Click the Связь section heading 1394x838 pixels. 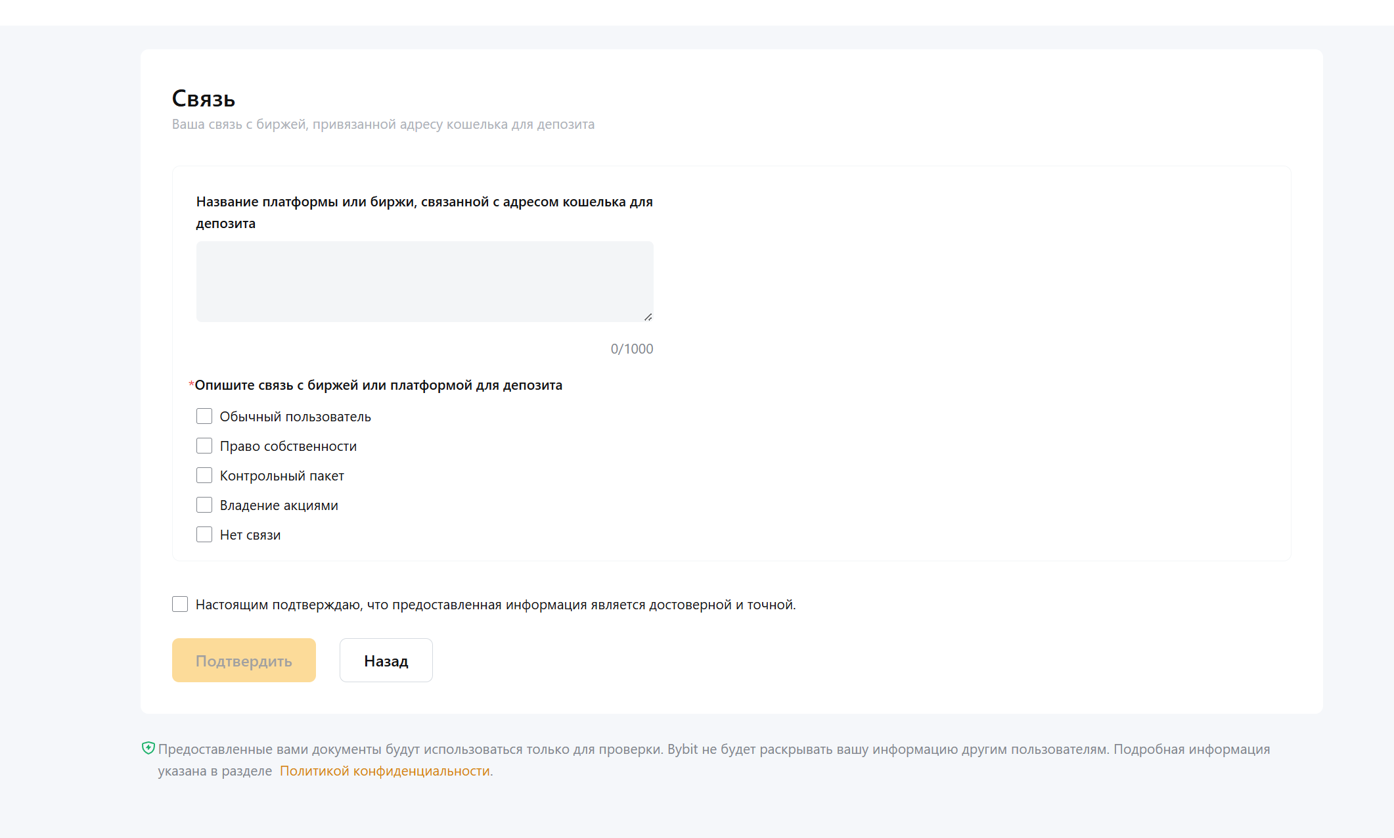pyautogui.click(x=204, y=99)
